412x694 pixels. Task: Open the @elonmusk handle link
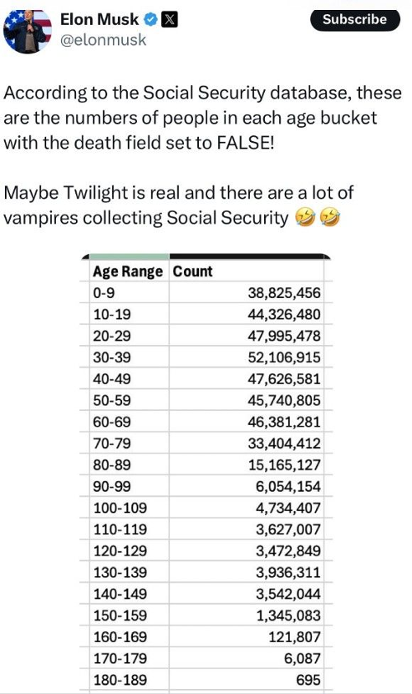tap(103, 40)
